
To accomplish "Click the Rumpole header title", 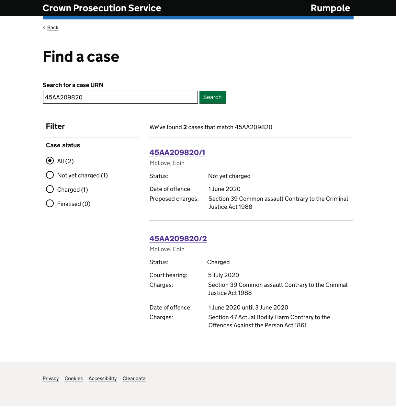I will pyautogui.click(x=330, y=8).
